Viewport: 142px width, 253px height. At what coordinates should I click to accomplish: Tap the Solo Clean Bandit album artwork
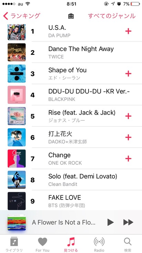(x=17, y=180)
